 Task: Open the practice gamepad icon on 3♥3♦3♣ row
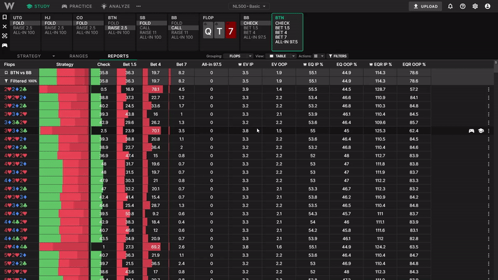471,131
